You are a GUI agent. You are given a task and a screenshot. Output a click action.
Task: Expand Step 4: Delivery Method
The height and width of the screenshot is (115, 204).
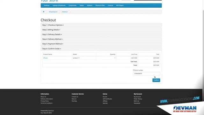pyautogui.click(x=52, y=39)
